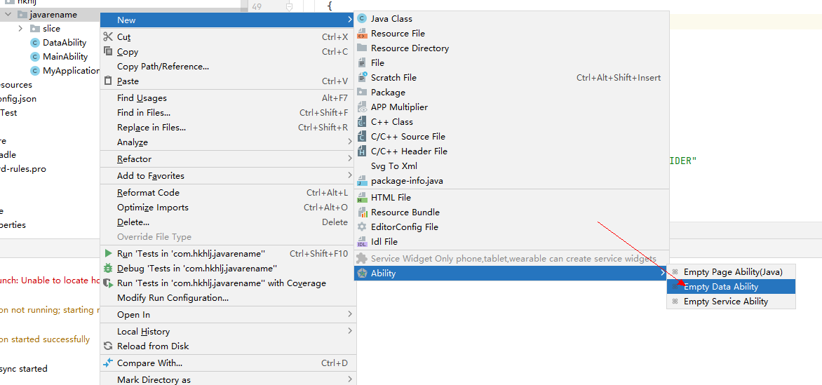Click the Reload from Disk icon
The image size is (822, 385).
tap(108, 346)
